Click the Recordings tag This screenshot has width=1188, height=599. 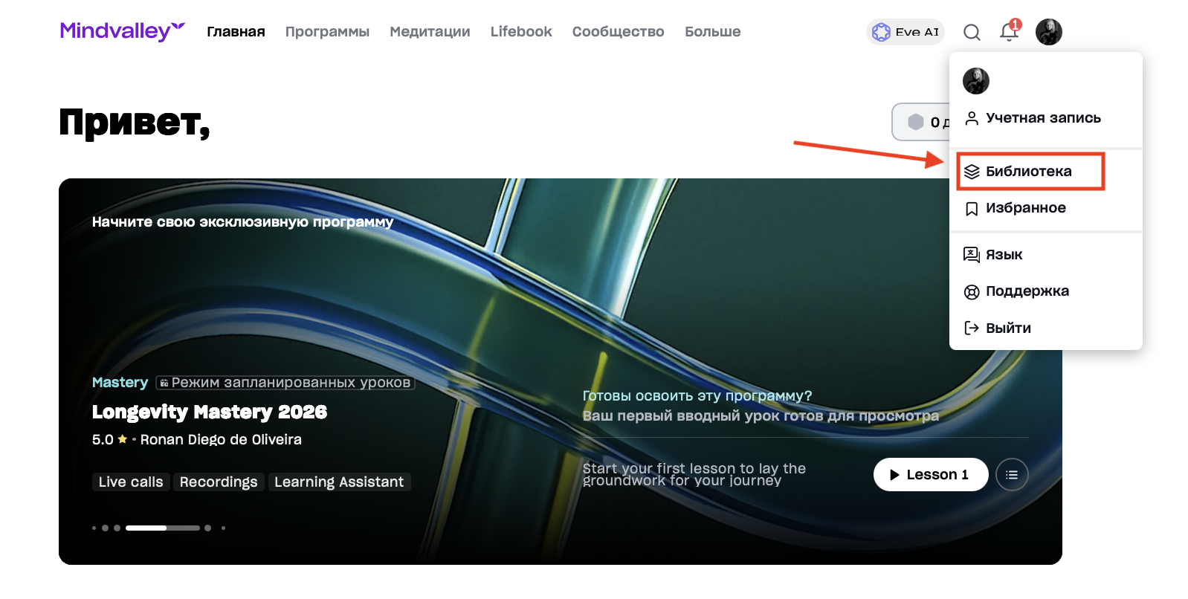tap(219, 482)
